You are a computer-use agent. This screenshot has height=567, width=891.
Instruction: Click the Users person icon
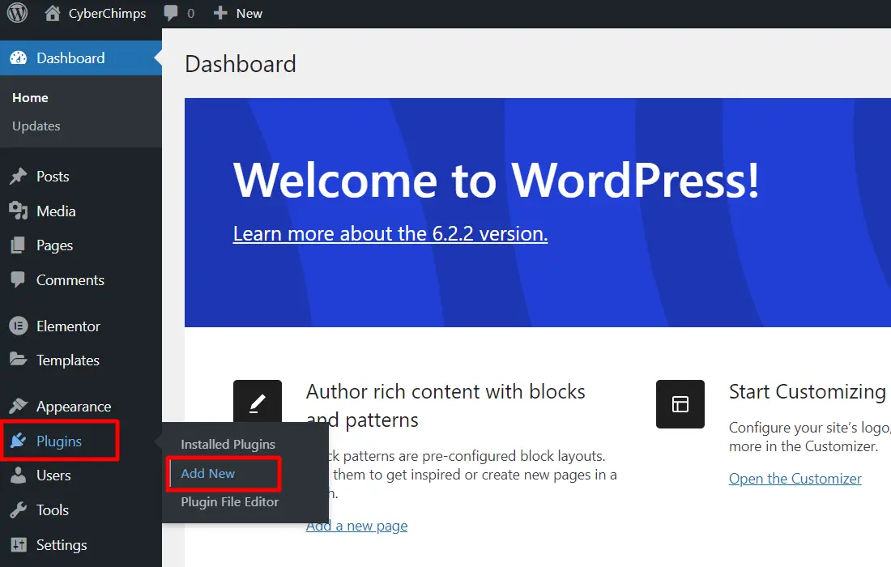pyautogui.click(x=18, y=475)
